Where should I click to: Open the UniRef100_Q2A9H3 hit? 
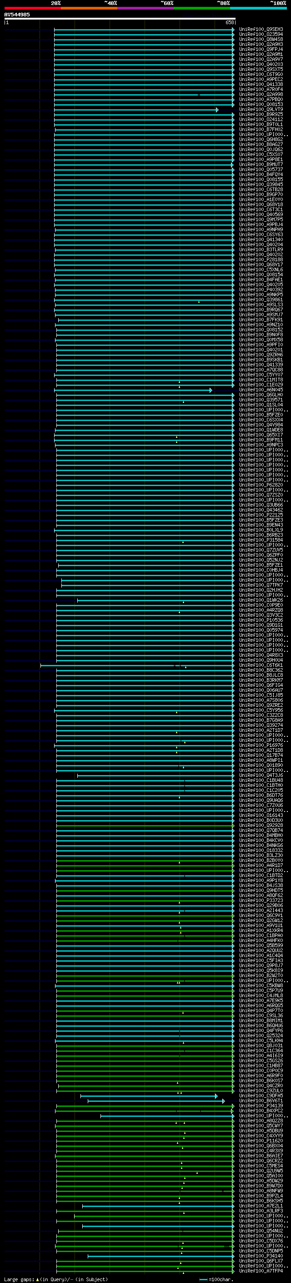point(261,44)
